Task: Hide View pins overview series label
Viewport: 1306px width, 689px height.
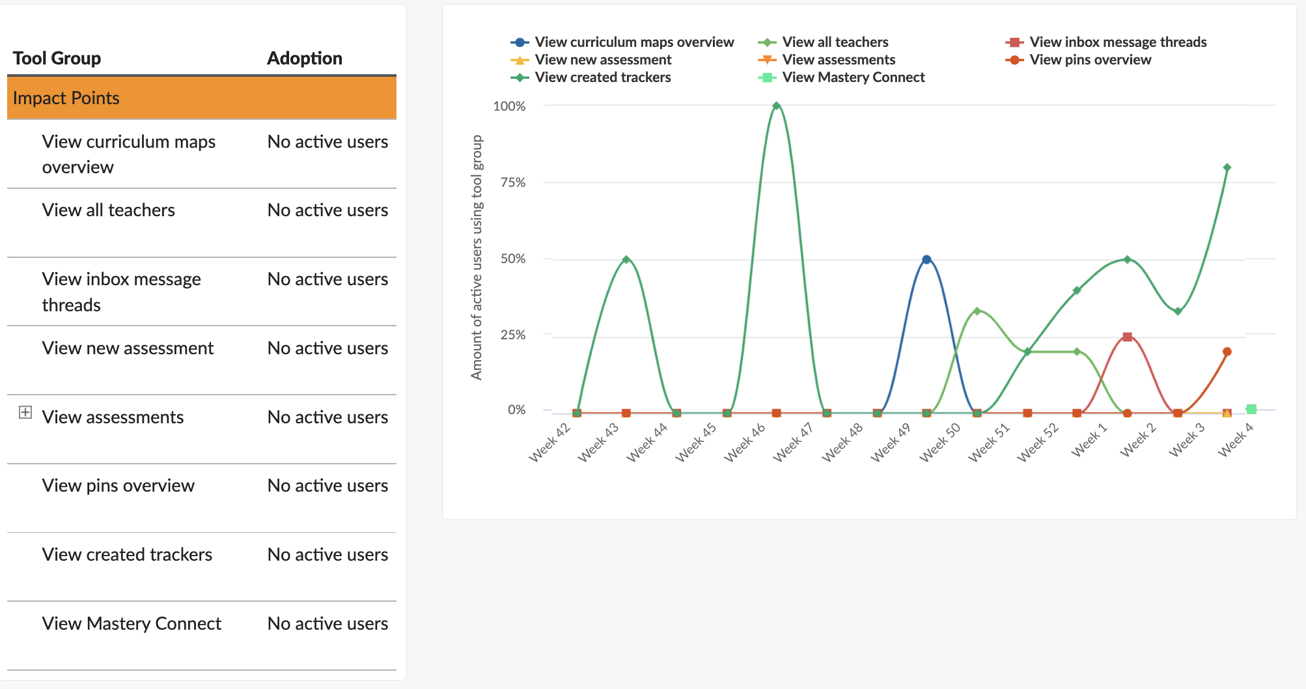Action: coord(1090,60)
